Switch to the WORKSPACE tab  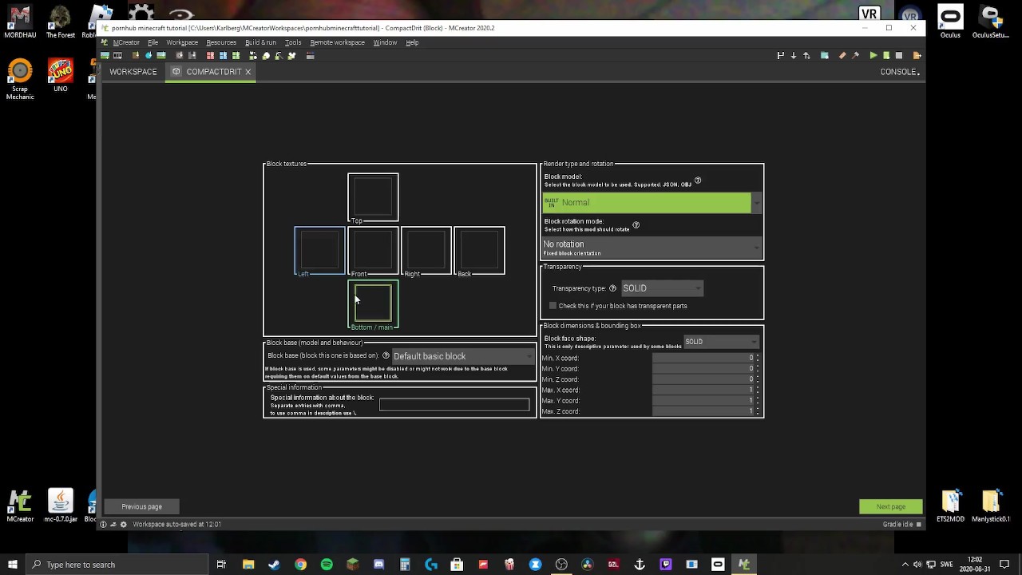coord(133,72)
